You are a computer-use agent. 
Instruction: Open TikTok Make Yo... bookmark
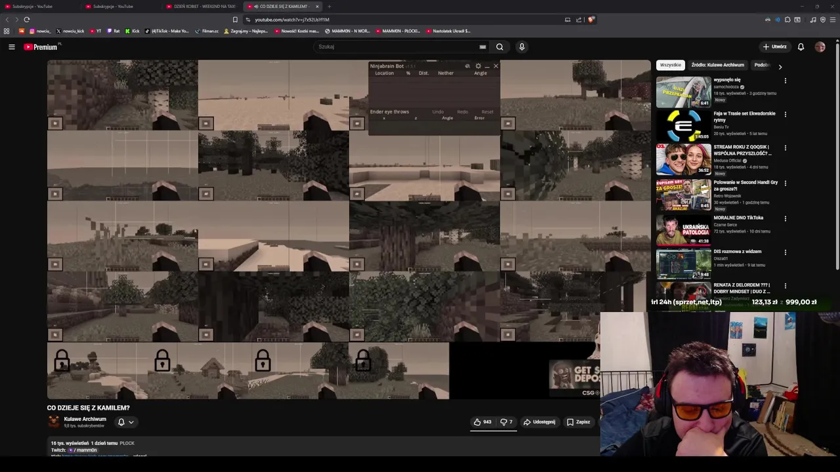coord(167,31)
